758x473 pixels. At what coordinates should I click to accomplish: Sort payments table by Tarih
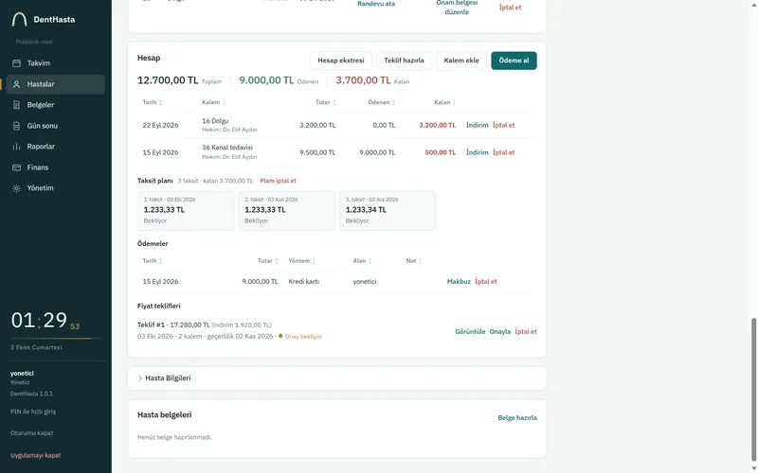coord(153,261)
